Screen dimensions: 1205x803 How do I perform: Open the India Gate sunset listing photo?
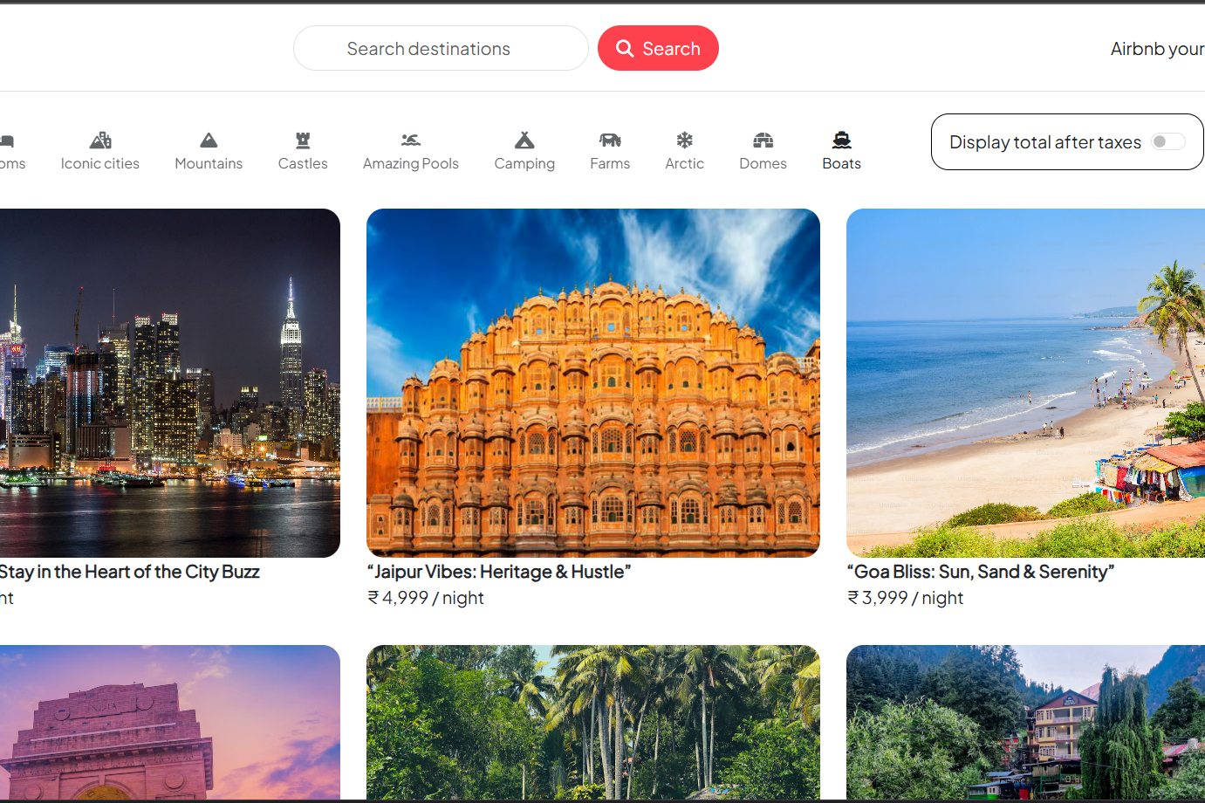point(170,722)
